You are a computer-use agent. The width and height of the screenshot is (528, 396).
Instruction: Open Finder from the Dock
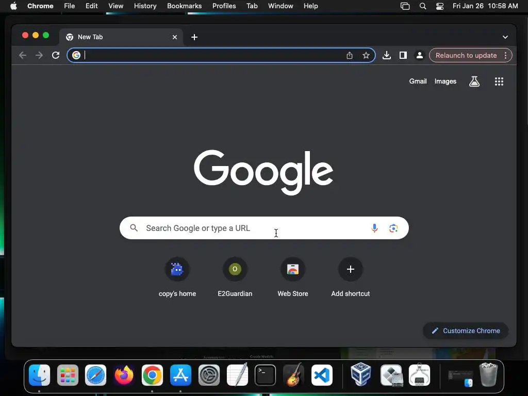(39, 375)
